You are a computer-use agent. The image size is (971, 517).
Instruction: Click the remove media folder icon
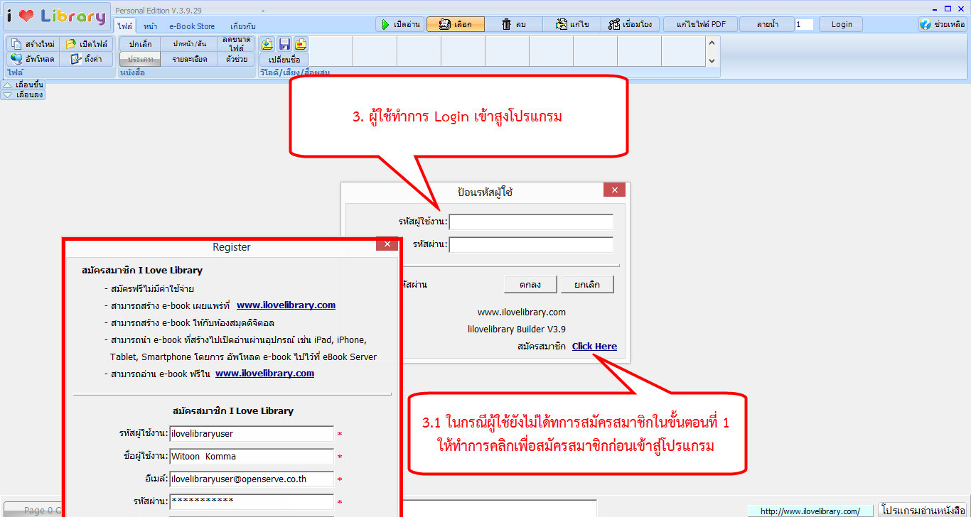click(301, 44)
